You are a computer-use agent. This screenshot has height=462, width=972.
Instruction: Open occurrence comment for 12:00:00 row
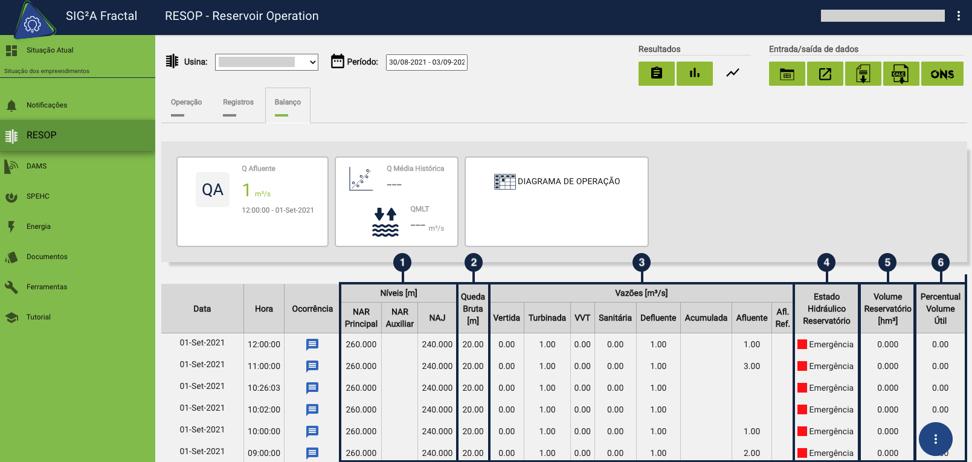coord(312,344)
